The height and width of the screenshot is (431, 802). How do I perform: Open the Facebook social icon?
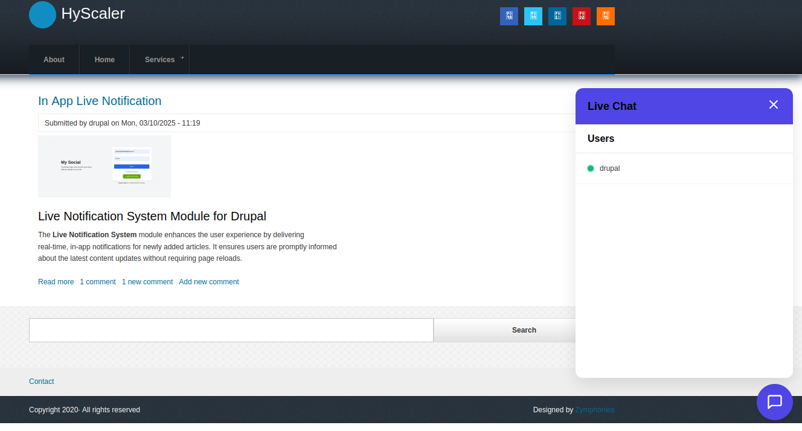pyautogui.click(x=508, y=16)
